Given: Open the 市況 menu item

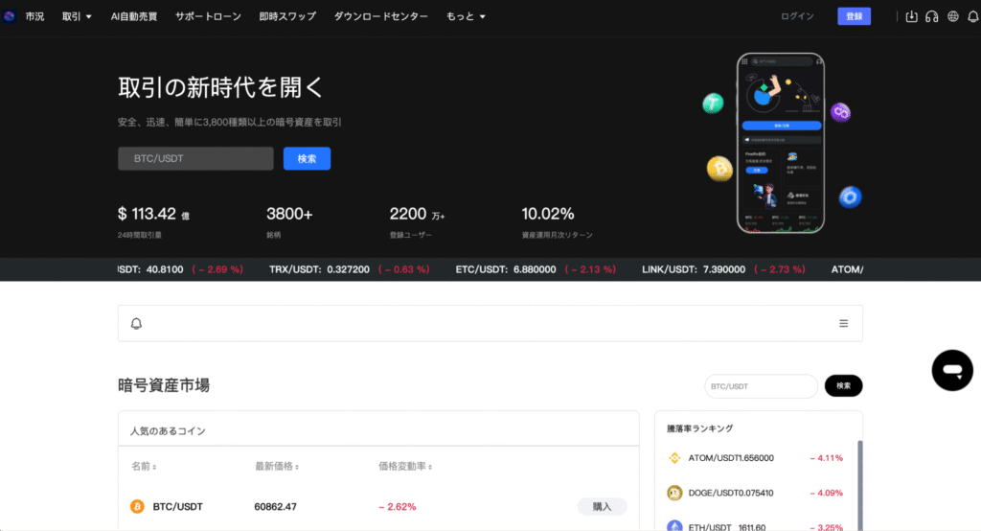Looking at the screenshot, I should (x=35, y=17).
